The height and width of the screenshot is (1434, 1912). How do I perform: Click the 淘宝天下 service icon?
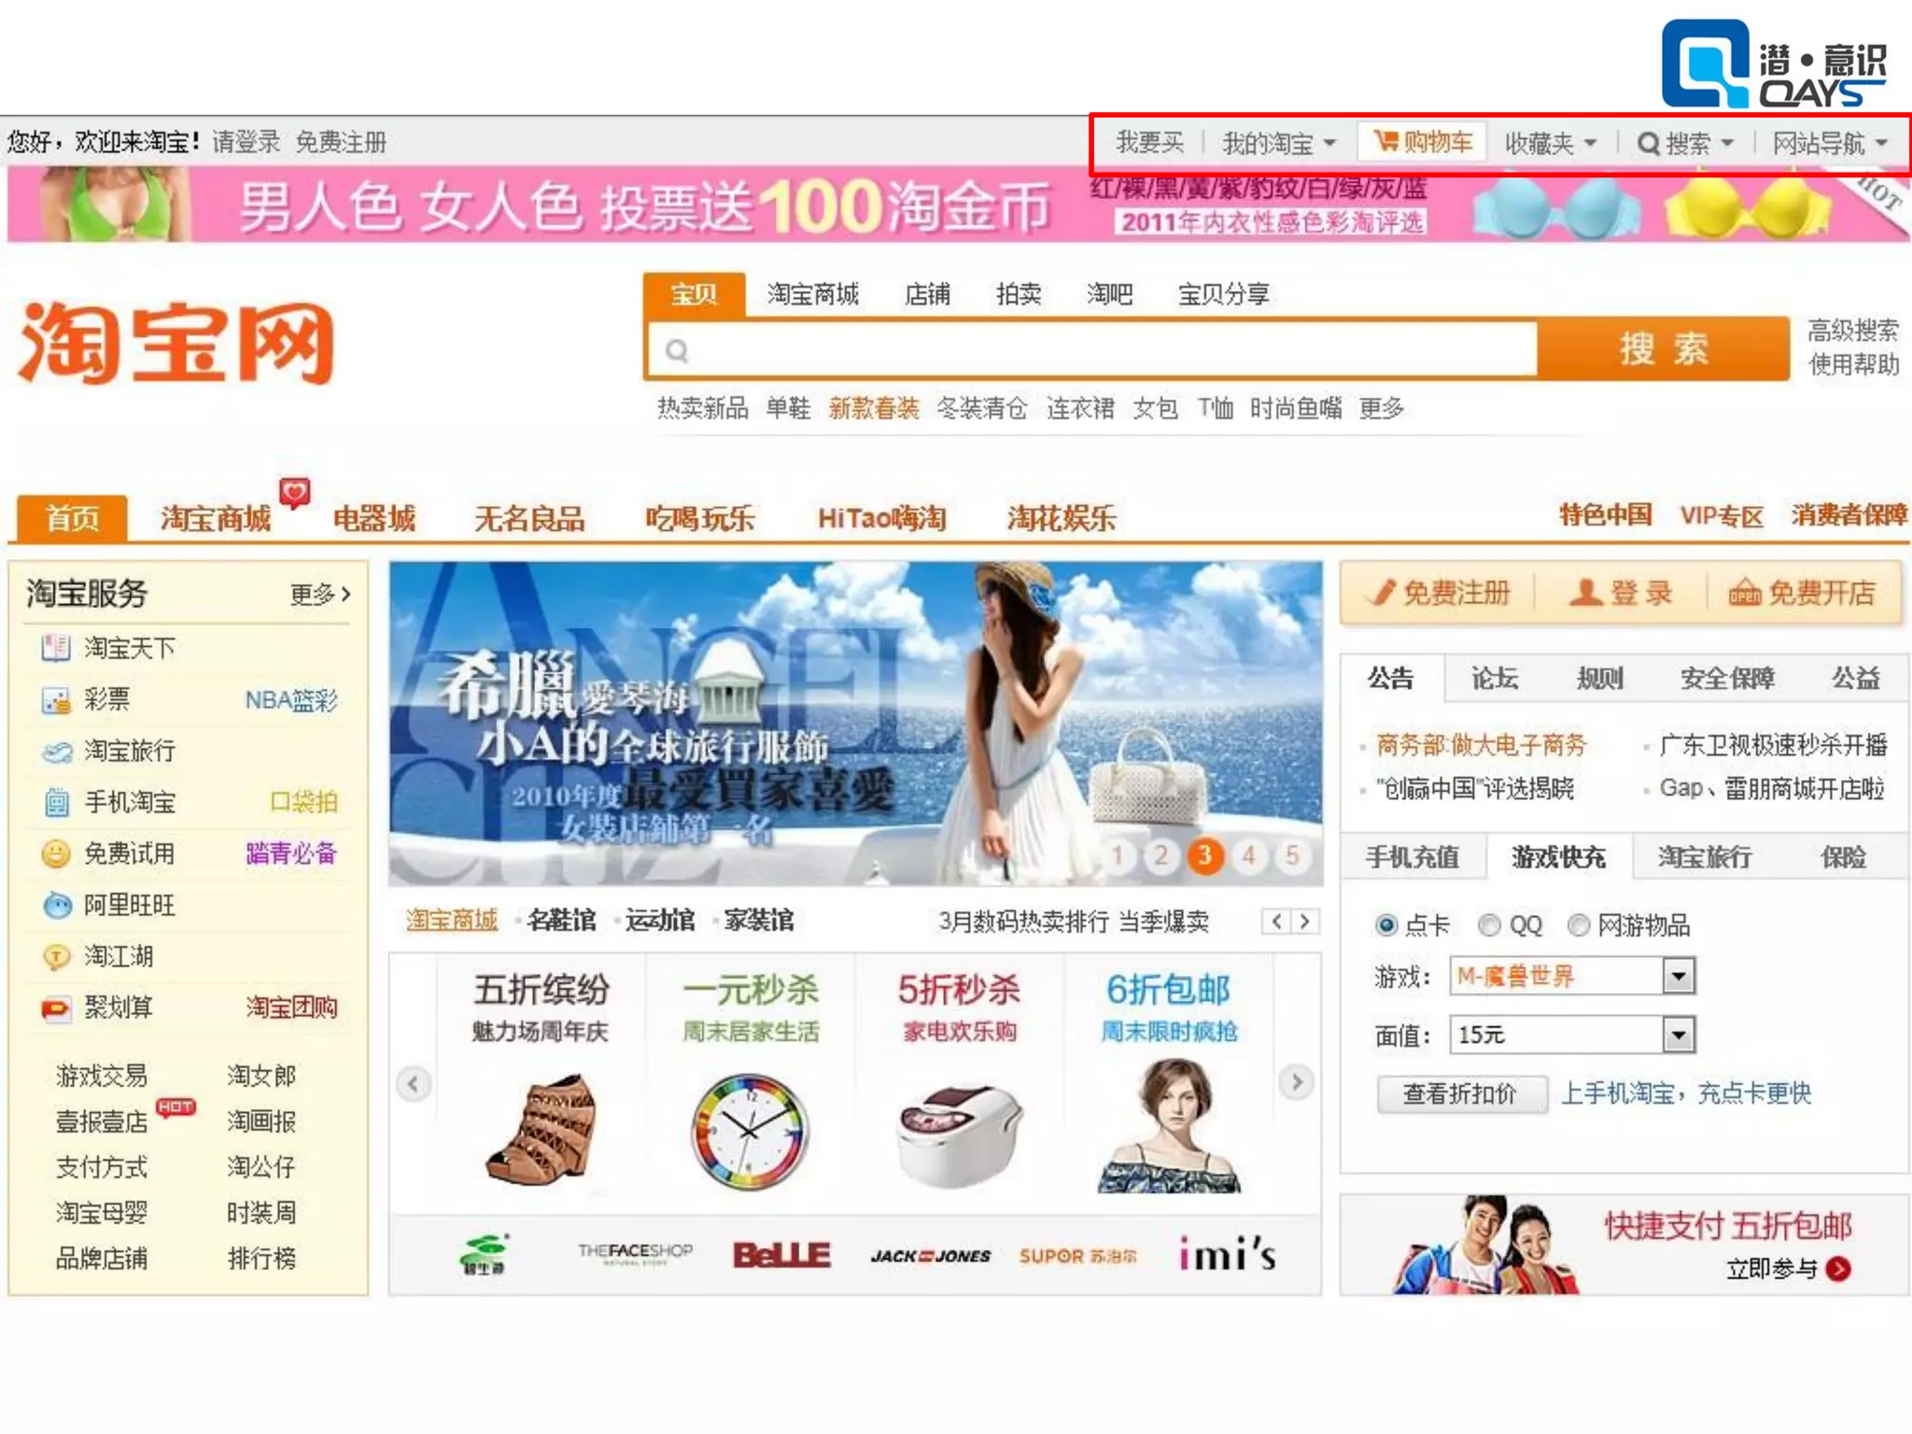56,648
